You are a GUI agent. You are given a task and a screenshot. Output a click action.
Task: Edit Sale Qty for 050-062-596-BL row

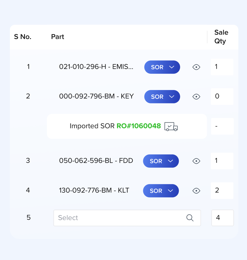click(222, 161)
